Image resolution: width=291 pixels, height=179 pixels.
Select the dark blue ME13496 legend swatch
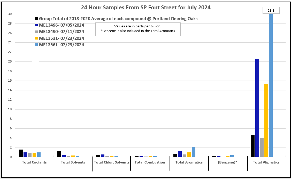click(x=37, y=25)
